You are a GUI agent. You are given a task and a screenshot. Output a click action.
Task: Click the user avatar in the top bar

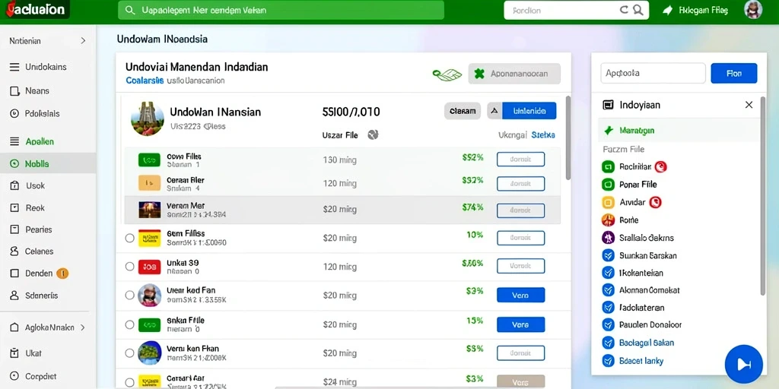[753, 10]
